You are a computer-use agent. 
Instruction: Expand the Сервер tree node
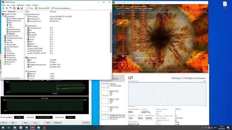(x=3, y=40)
